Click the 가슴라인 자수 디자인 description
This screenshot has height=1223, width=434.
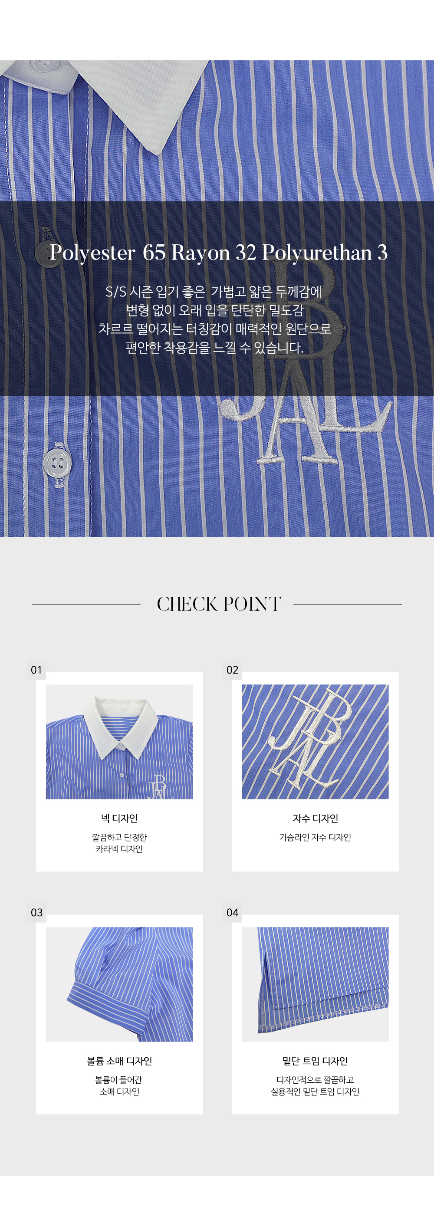[x=315, y=837]
